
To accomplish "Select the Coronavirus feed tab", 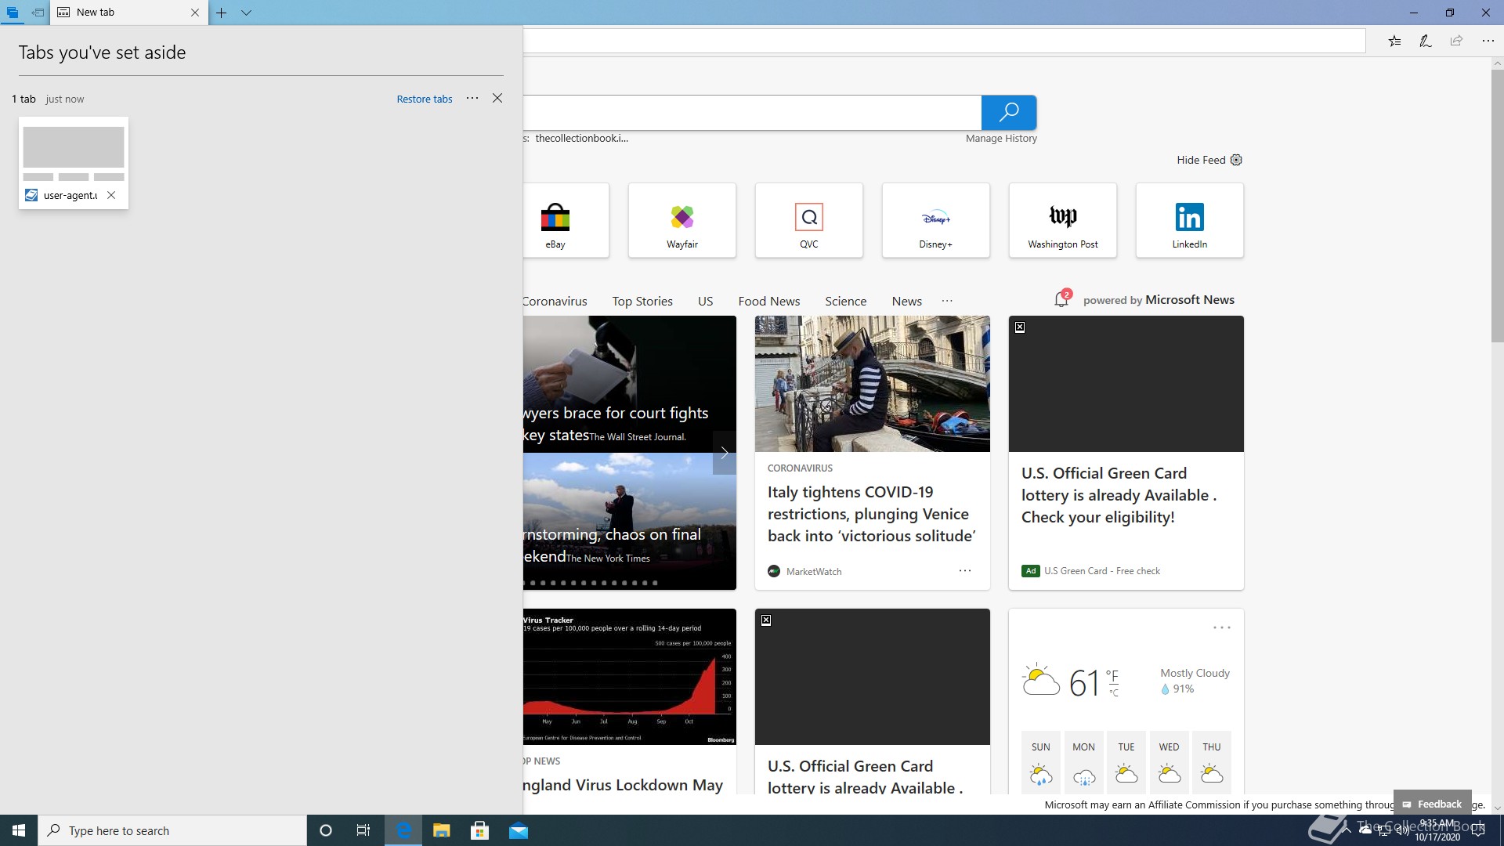I will point(555,302).
